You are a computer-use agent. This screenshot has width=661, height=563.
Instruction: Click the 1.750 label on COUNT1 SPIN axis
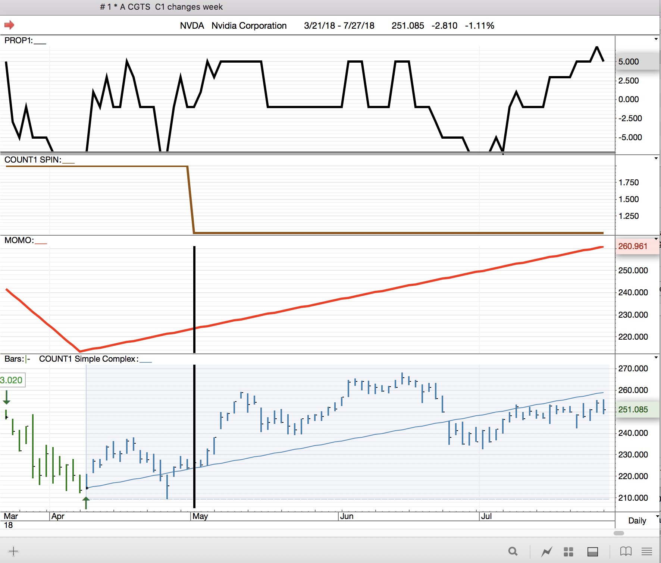coord(629,182)
